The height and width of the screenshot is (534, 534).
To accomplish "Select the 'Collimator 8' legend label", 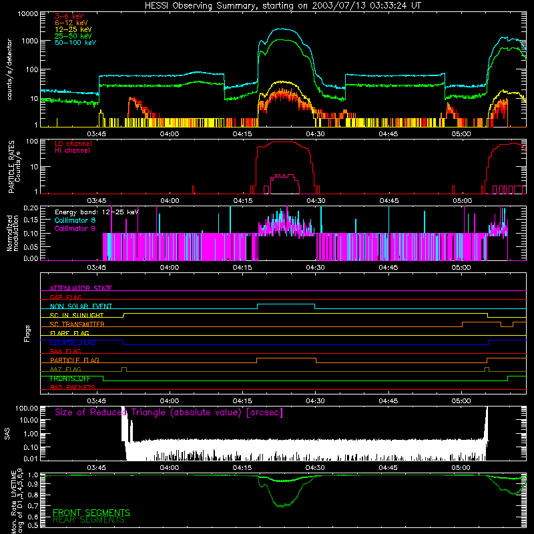I will pyautogui.click(x=75, y=220).
